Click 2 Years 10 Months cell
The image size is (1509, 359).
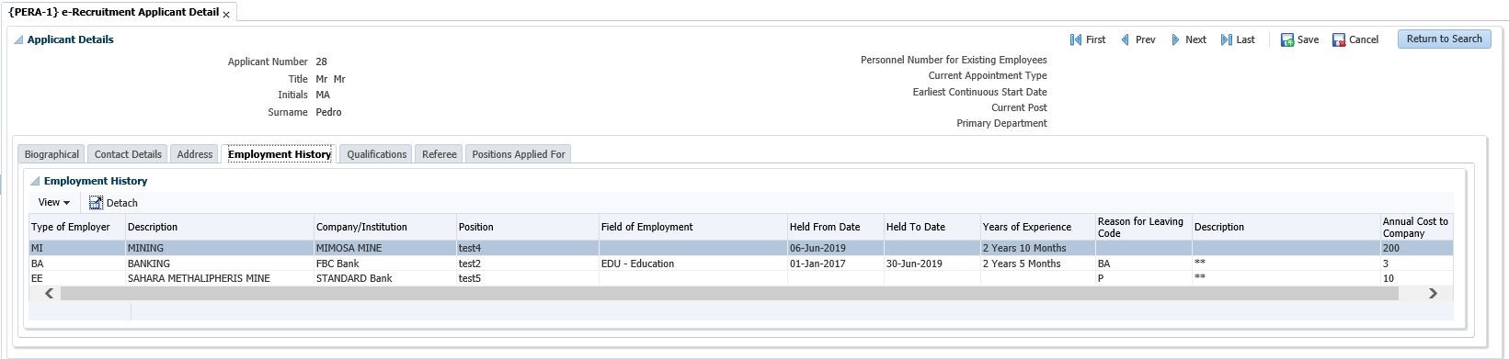tap(1037, 248)
